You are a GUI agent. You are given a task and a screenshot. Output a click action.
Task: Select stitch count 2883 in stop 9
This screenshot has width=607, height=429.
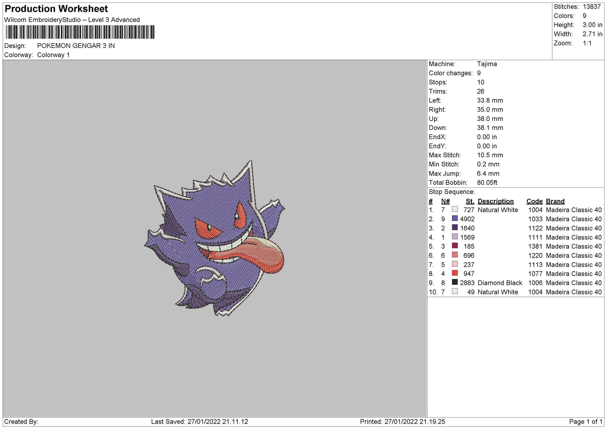tap(467, 283)
